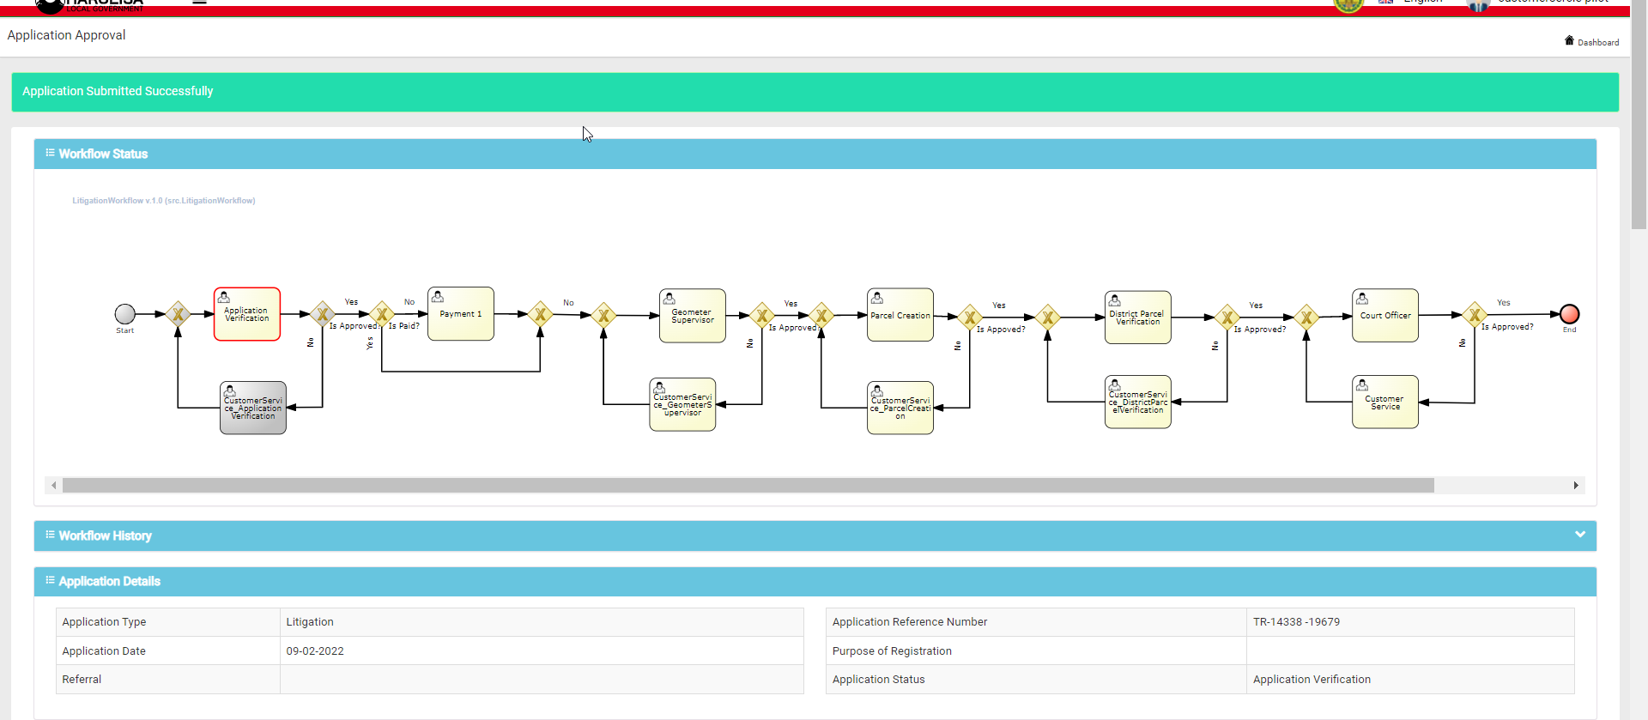
Task: Select the CustomerService_DistrictParcelVerification node
Action: [1138, 402]
